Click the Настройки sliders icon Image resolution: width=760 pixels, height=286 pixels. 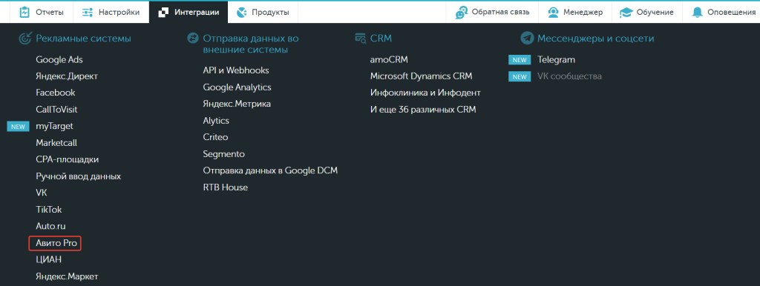coord(88,12)
